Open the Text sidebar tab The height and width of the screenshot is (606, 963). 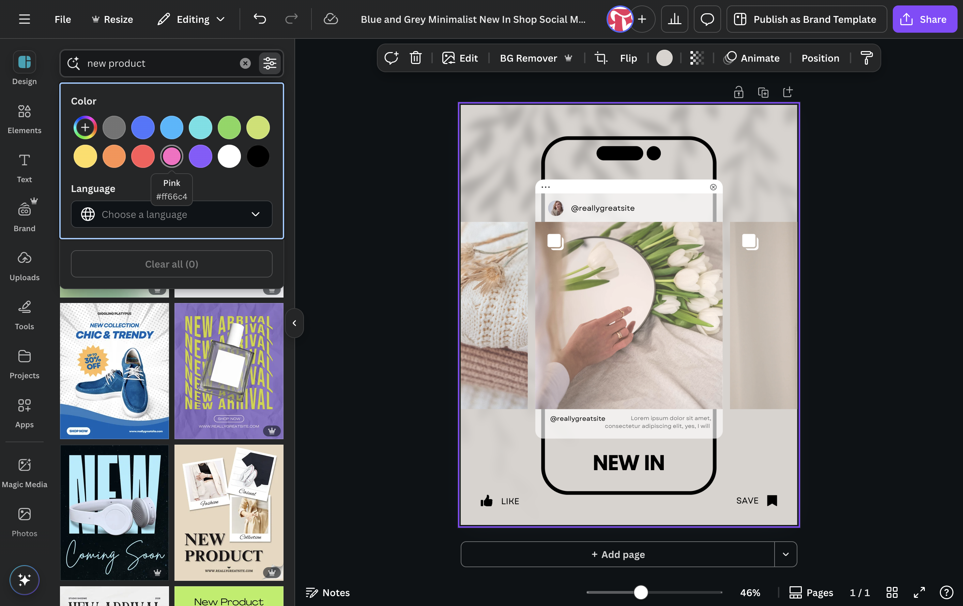25,168
